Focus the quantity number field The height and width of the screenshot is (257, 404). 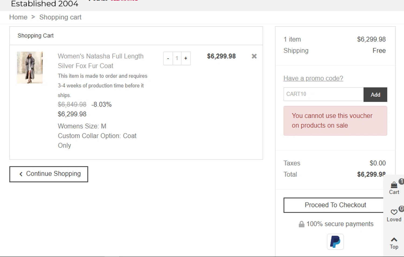177,58
